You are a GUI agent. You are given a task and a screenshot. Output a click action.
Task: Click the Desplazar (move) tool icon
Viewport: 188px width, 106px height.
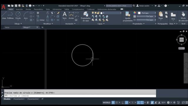click(x=38, y=13)
